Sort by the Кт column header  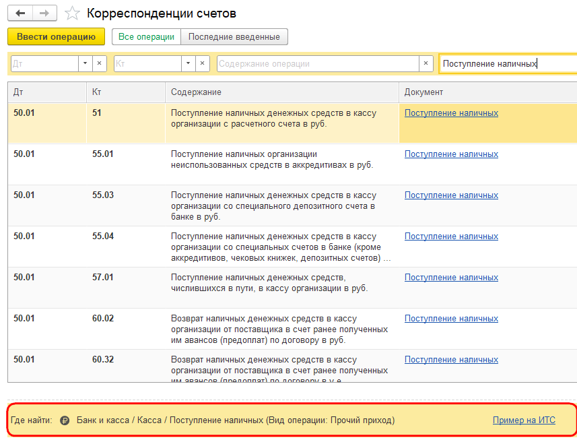(x=125, y=92)
